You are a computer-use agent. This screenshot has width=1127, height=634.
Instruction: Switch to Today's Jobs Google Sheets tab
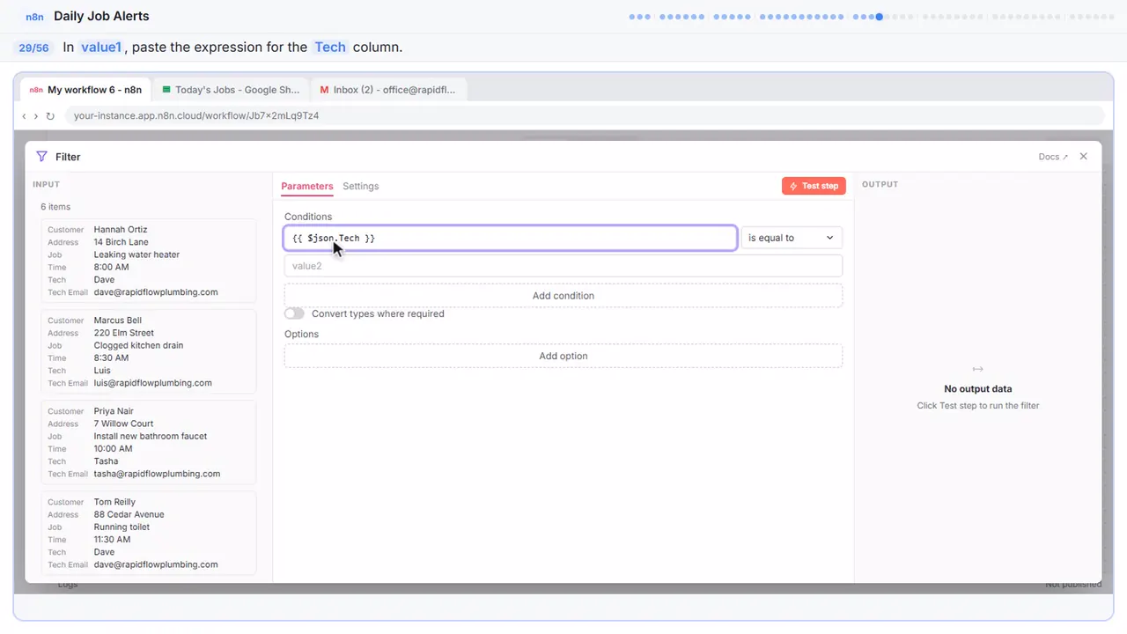pyautogui.click(x=231, y=90)
